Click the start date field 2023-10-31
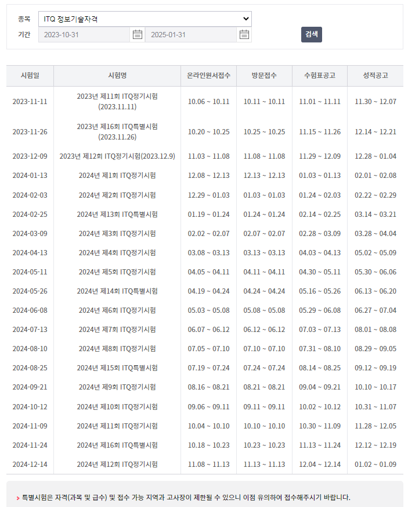Viewport: 408px width, 507px height. pos(84,35)
